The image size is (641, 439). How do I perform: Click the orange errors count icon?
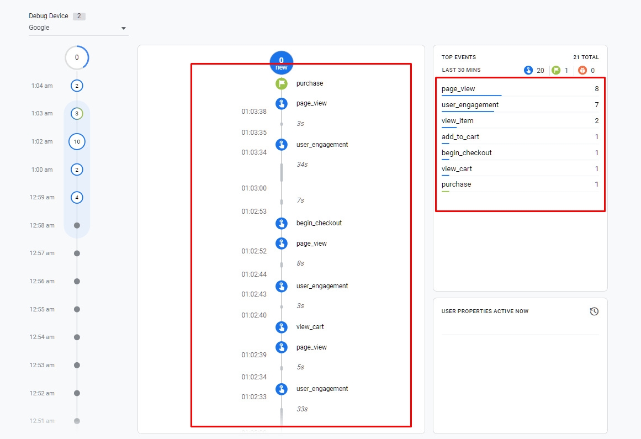[x=582, y=70]
